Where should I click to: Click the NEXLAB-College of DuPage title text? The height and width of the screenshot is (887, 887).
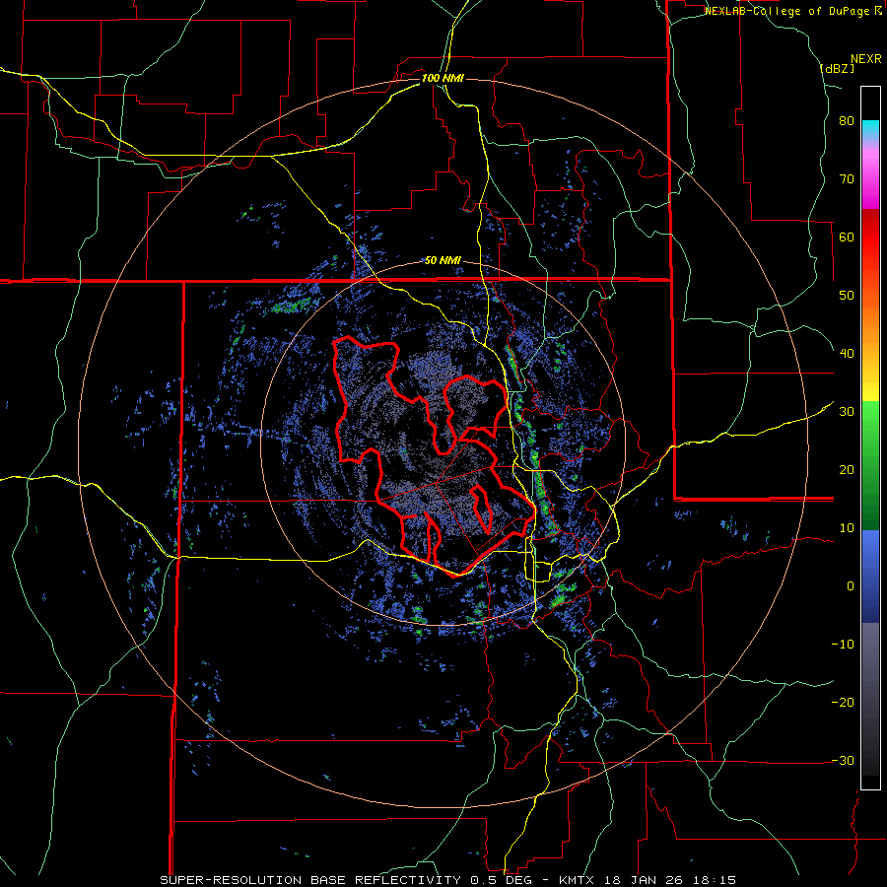coord(788,11)
